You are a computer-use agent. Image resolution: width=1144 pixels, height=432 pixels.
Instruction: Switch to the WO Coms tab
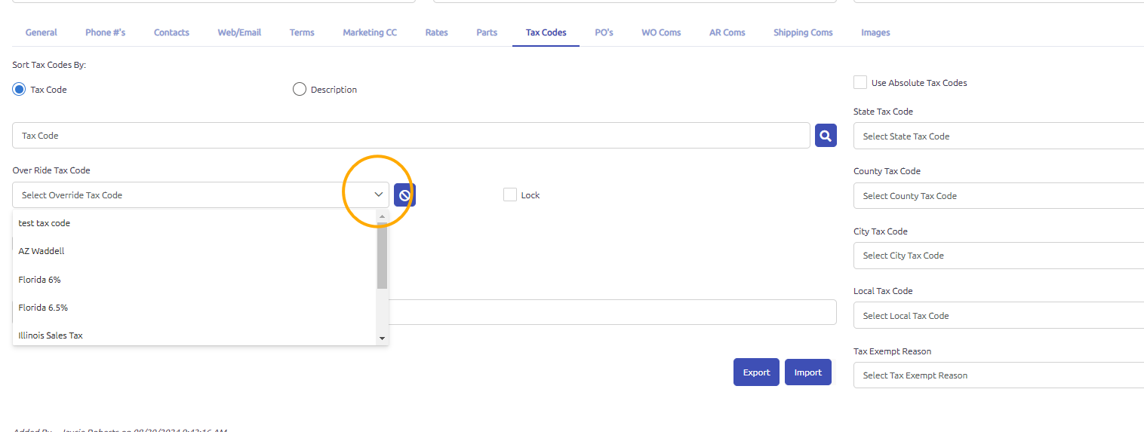pyautogui.click(x=661, y=32)
